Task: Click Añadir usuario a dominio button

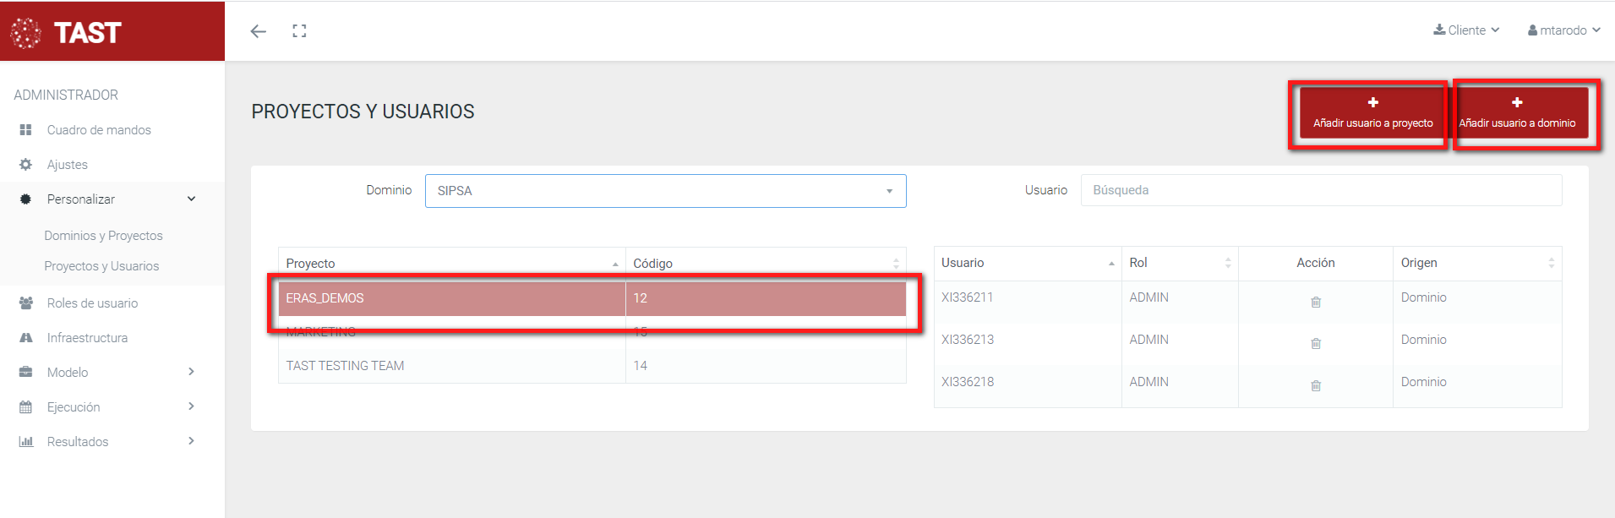Action: [x=1517, y=113]
